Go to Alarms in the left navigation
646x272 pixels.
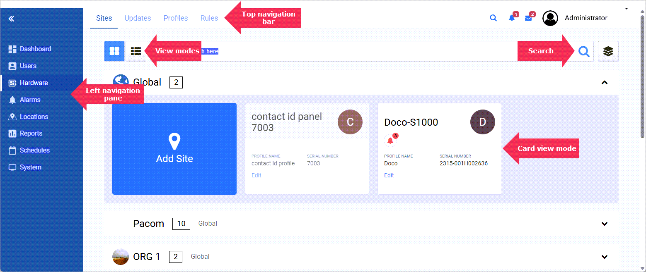click(x=30, y=100)
